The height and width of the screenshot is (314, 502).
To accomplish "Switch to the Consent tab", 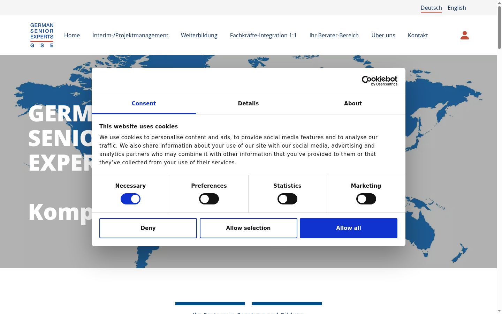I will click(x=144, y=104).
